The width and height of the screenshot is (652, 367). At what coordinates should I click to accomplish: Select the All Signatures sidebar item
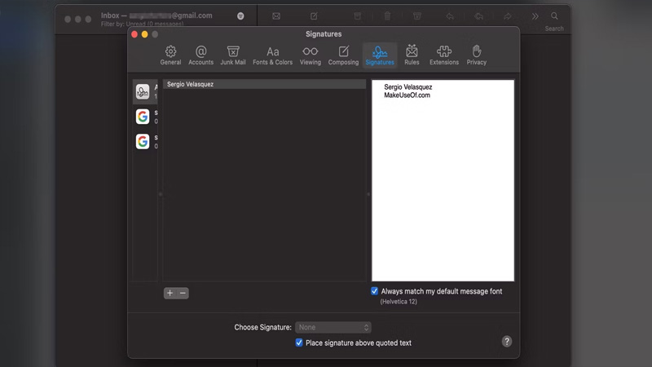[x=146, y=91]
